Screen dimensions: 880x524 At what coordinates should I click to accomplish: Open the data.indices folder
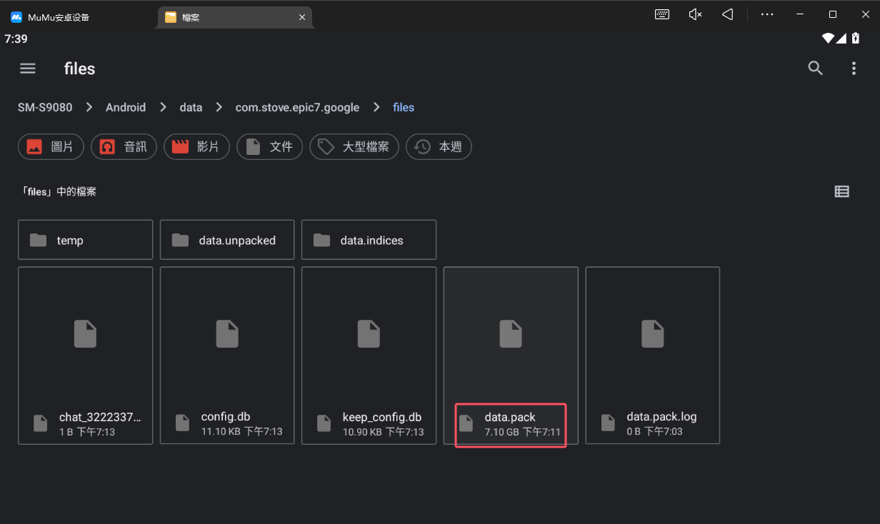pyautogui.click(x=369, y=240)
